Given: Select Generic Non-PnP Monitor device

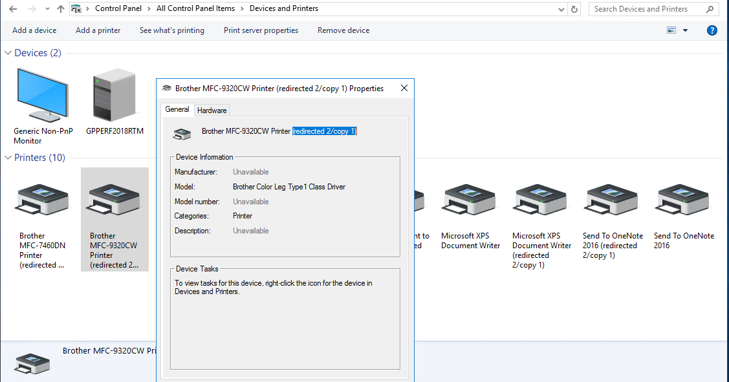Looking at the screenshot, I should (43, 107).
